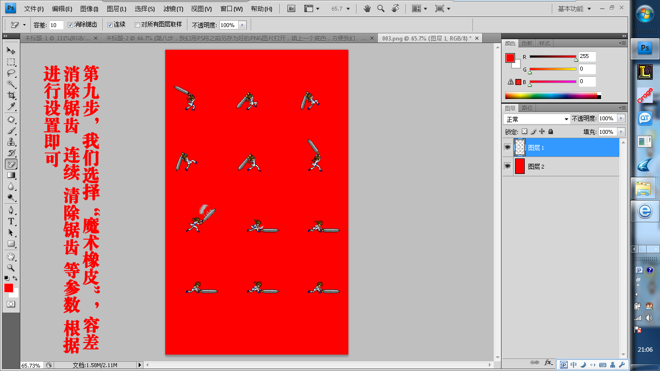This screenshot has width=660, height=371.
Task: Select the Spot Healing Brush tool
Action: [11, 119]
